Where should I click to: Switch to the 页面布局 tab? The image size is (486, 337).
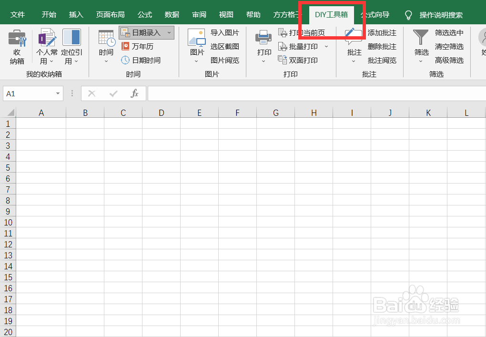110,15
